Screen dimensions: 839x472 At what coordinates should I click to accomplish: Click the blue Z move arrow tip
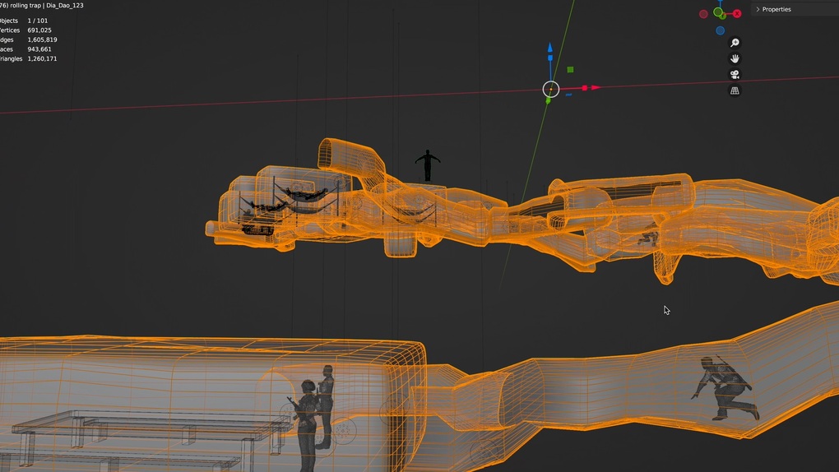[x=550, y=48]
